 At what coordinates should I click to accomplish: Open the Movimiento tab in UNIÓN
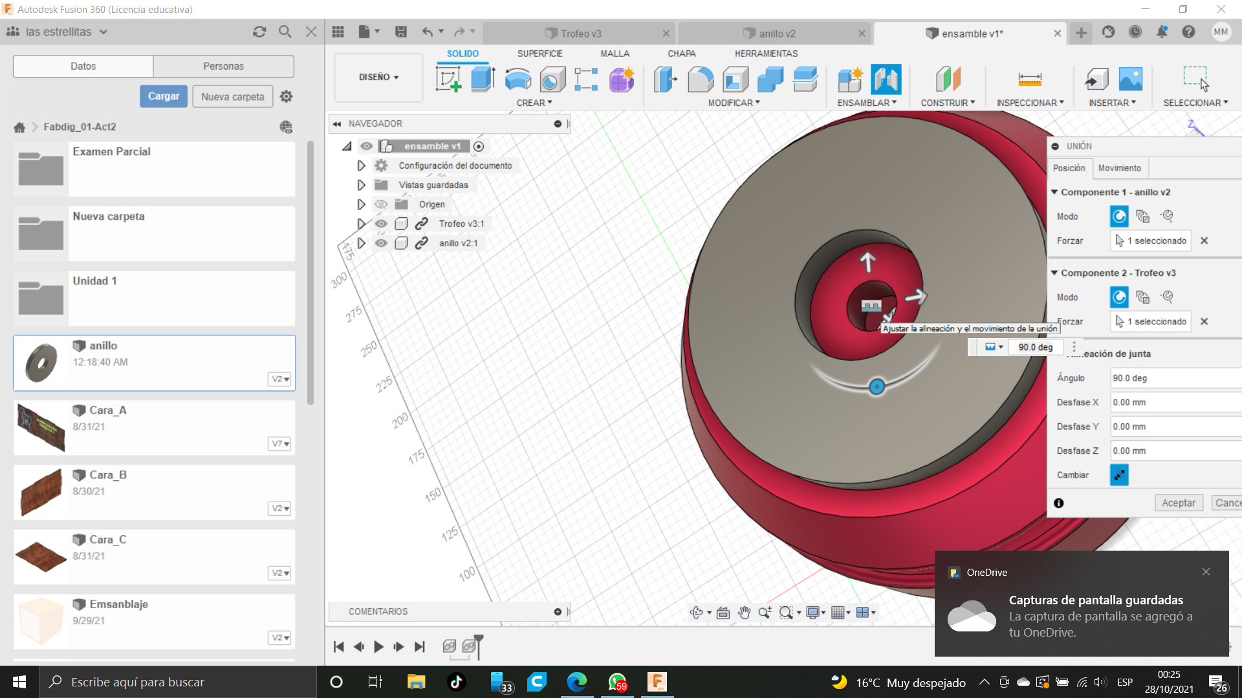(1119, 168)
